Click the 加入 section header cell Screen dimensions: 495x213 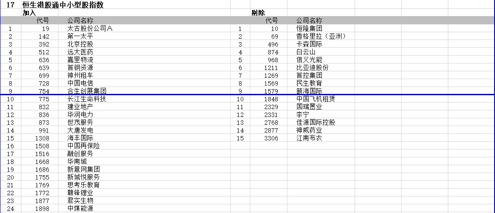click(x=29, y=13)
